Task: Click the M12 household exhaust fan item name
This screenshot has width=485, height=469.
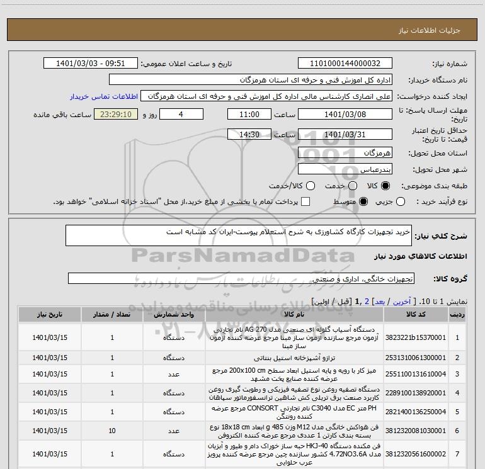Action: click(x=294, y=431)
